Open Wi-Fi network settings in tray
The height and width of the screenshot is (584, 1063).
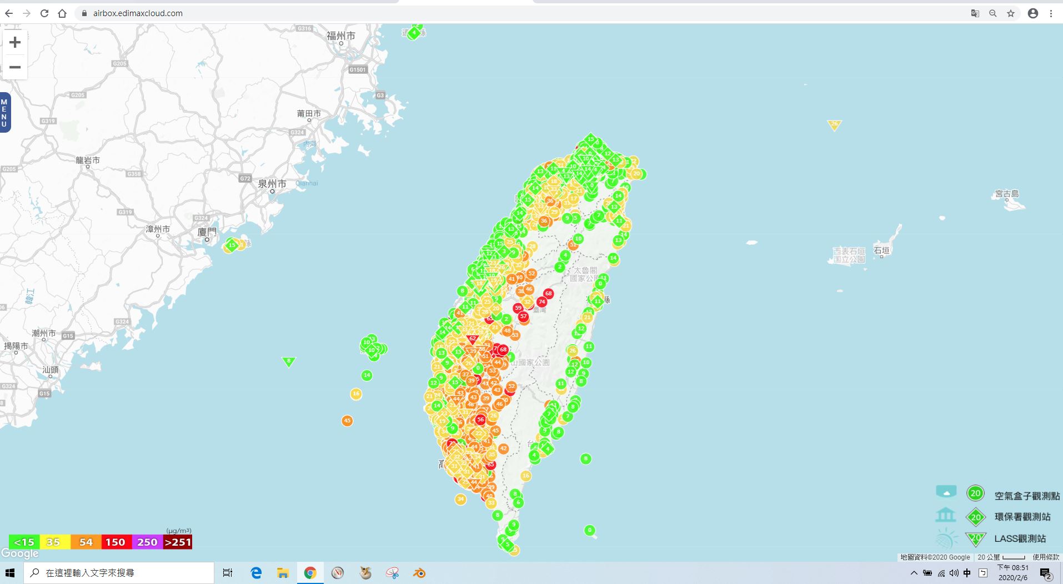(x=941, y=573)
